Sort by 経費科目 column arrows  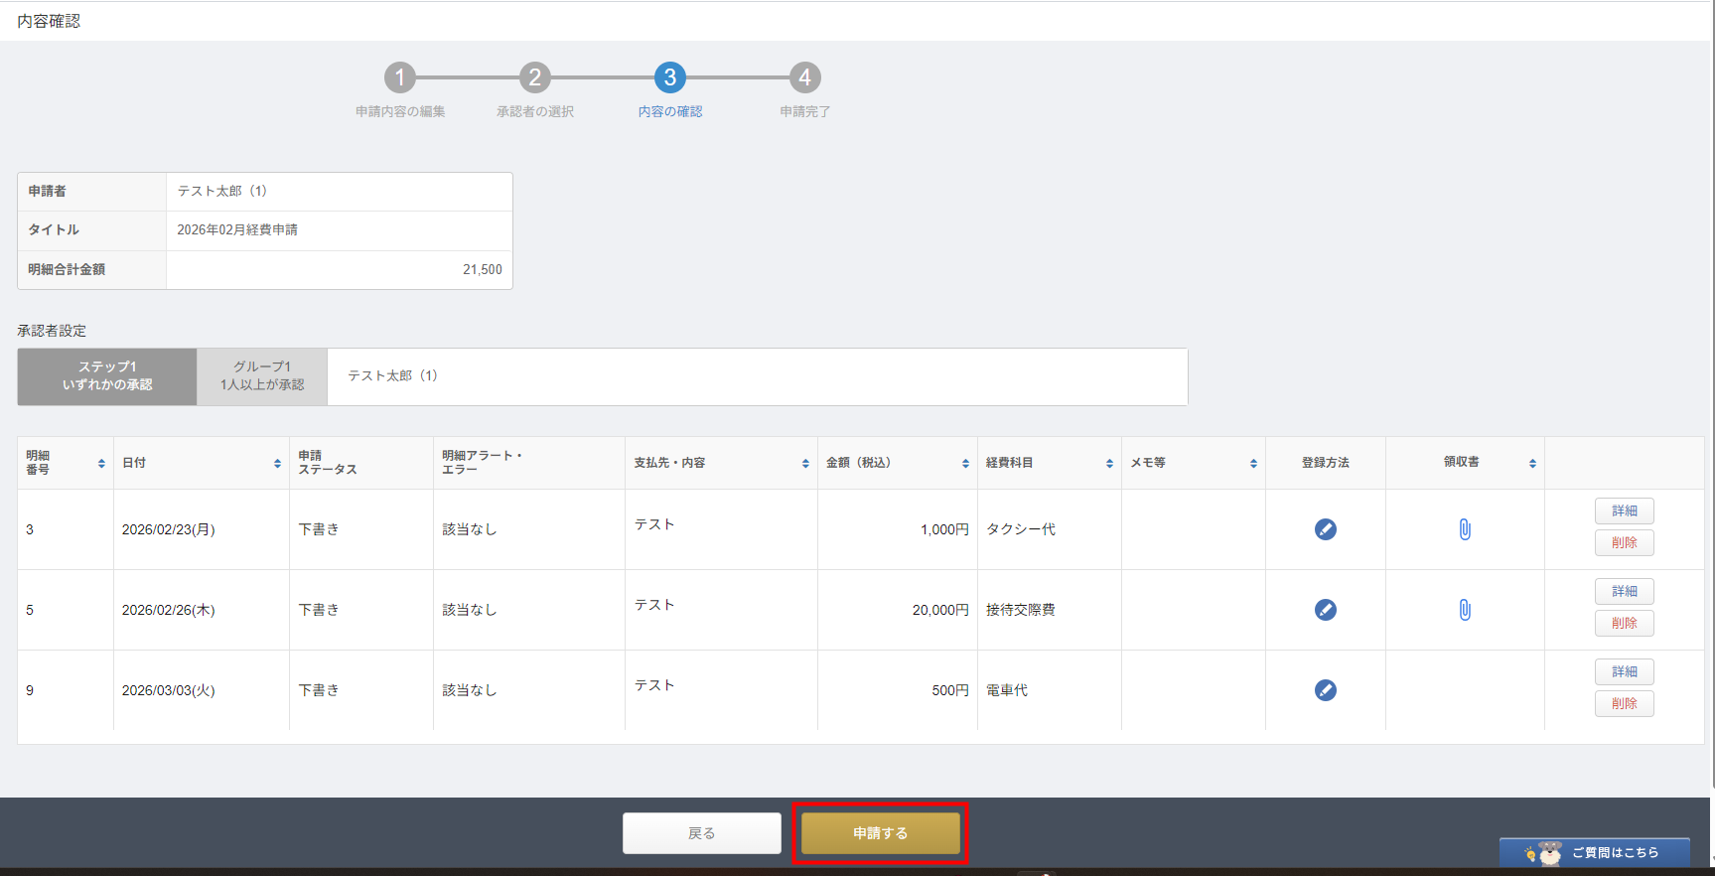[x=1109, y=464]
